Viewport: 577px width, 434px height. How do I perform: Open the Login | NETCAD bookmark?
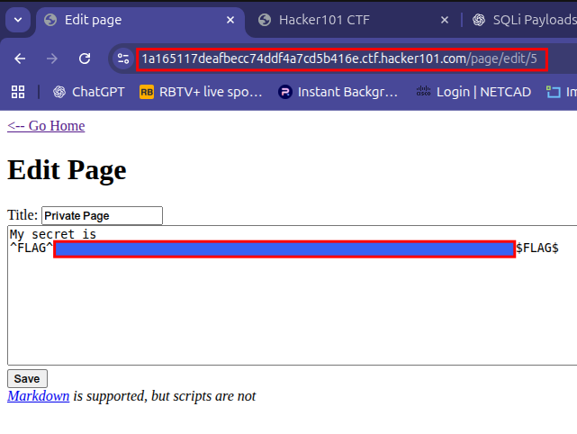coord(473,92)
